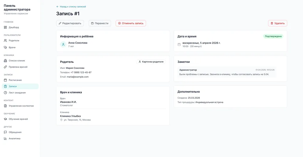The width and height of the screenshot is (303, 157).
Task: Open Карточка родителя button
Action: (x=151, y=62)
